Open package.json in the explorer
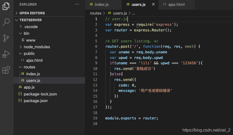 point(35,101)
